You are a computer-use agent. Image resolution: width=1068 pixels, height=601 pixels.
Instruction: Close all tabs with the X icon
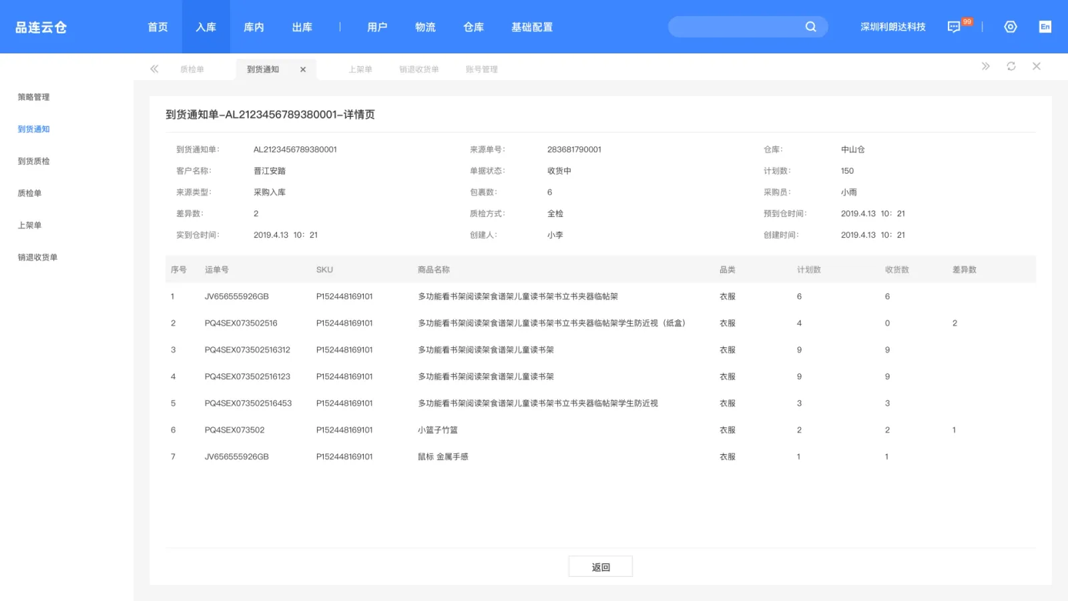(1037, 66)
